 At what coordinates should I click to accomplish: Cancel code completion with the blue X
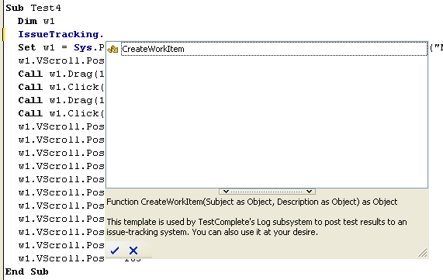point(133,251)
